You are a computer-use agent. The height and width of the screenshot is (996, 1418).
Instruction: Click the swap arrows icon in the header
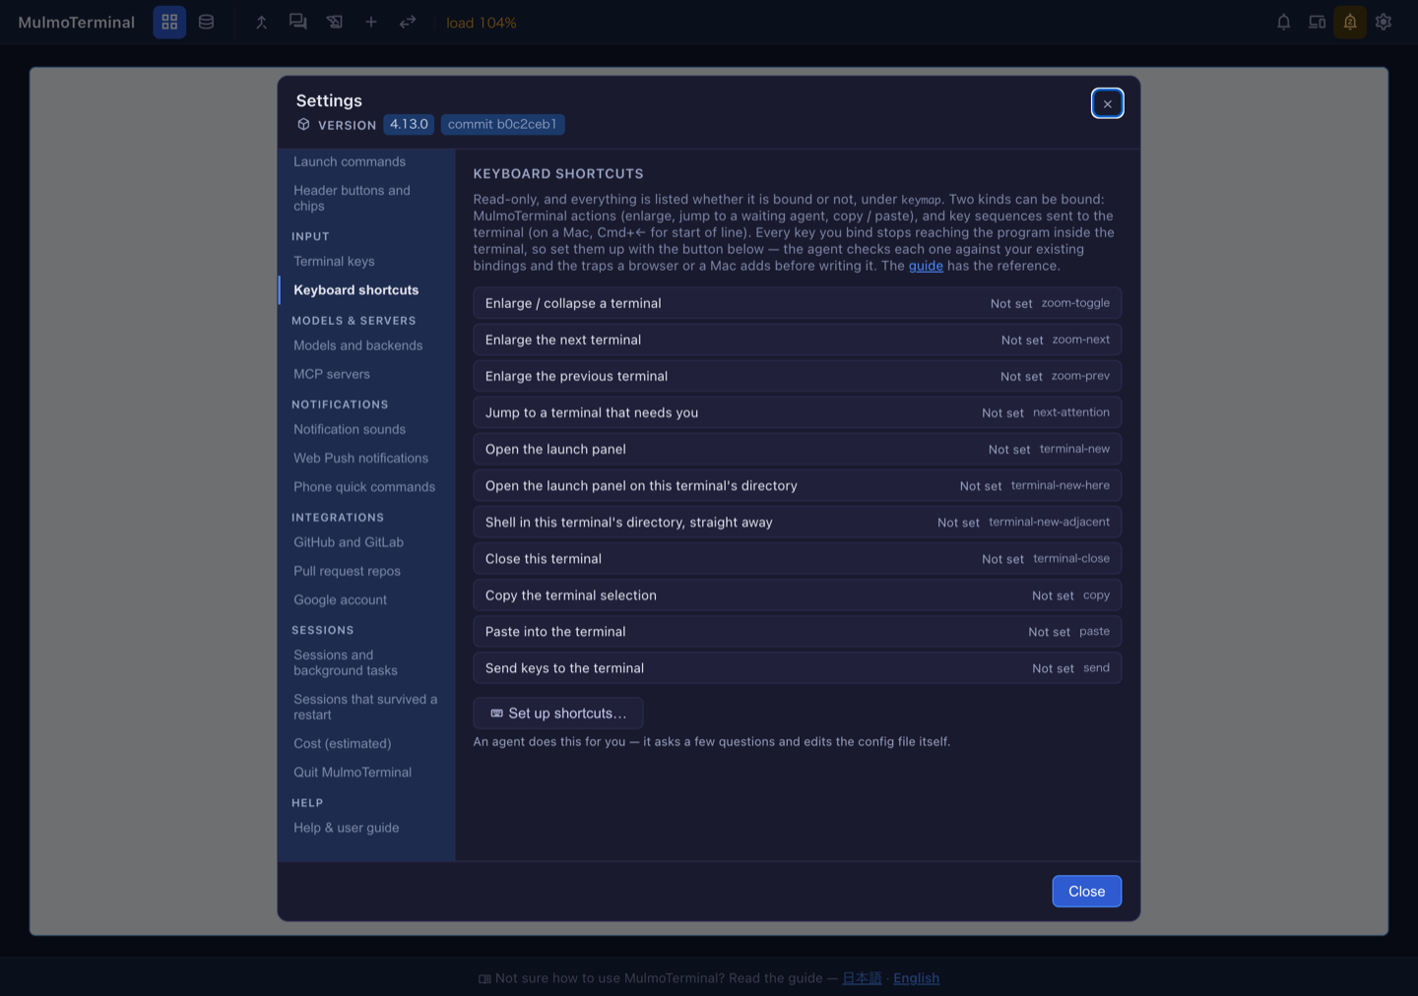[408, 22]
